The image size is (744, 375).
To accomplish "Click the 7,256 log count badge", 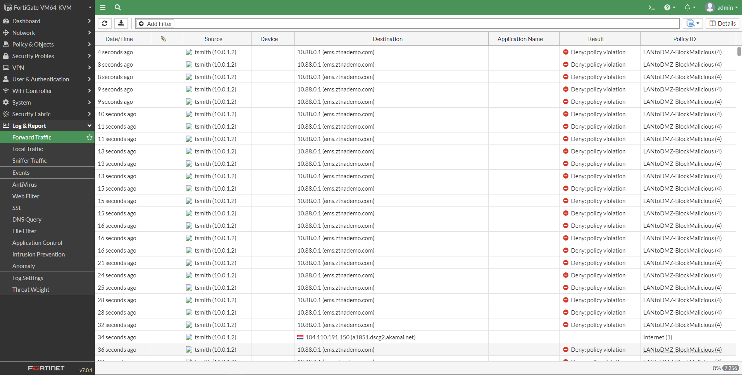I will 731,368.
